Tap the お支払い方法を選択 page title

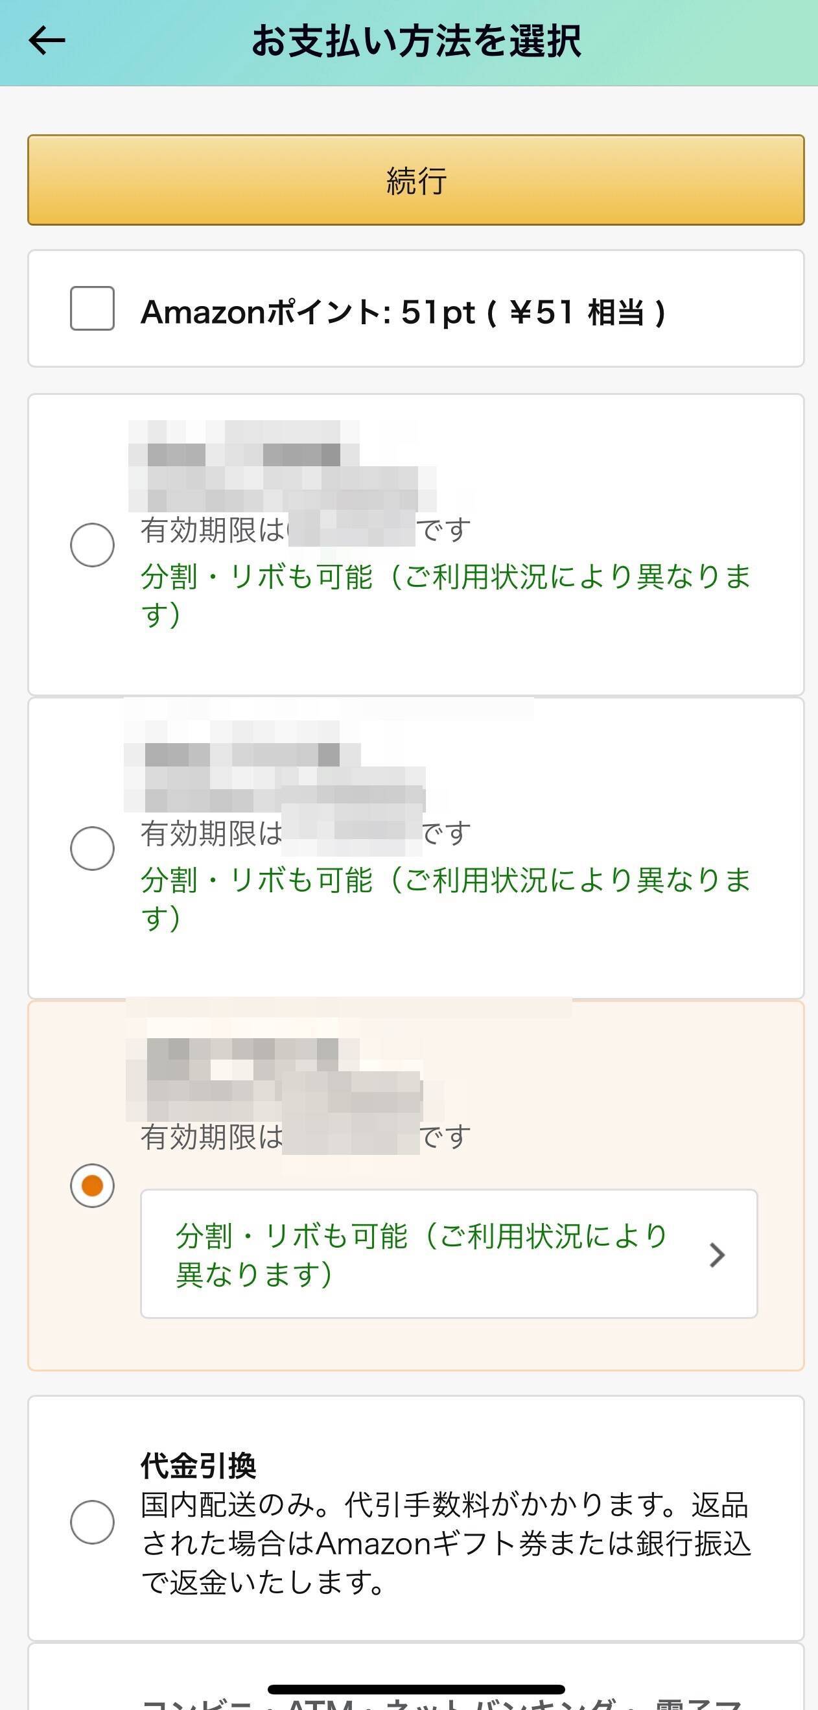pyautogui.click(x=416, y=41)
